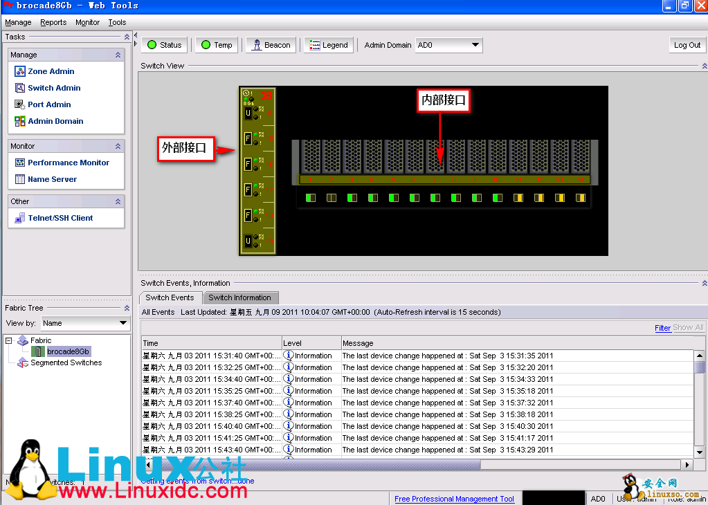Viewport: 708px width, 505px height.
Task: Open Admin Domain manager
Action: coord(55,121)
